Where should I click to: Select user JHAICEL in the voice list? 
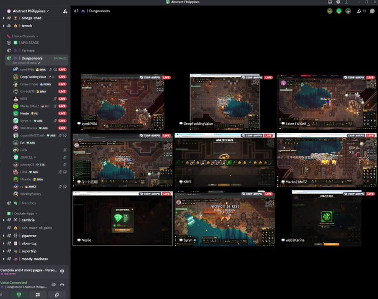coord(40,157)
